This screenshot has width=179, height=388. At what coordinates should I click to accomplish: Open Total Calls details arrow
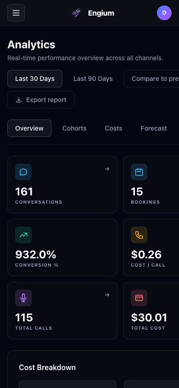pos(107,295)
